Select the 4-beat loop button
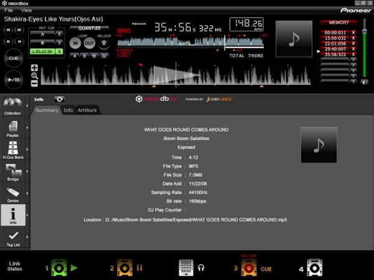 coord(75,56)
